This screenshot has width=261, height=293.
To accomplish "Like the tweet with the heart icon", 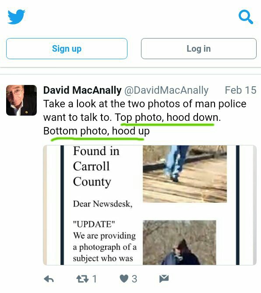I will click(x=124, y=279).
